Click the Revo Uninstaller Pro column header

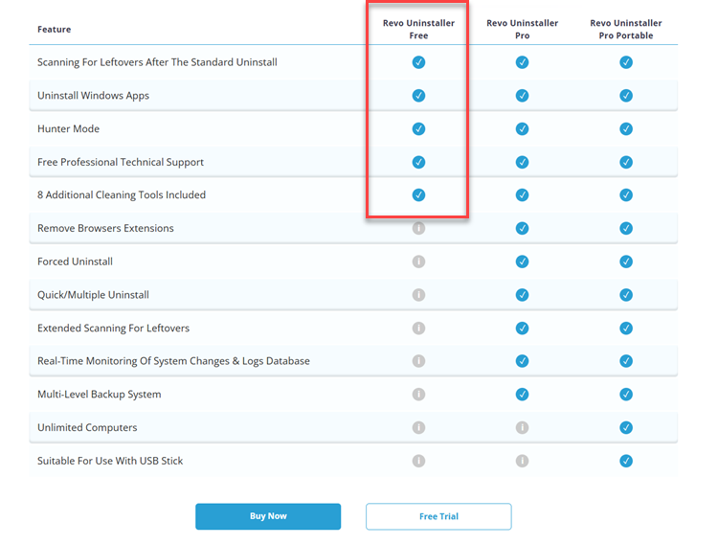coord(522,29)
